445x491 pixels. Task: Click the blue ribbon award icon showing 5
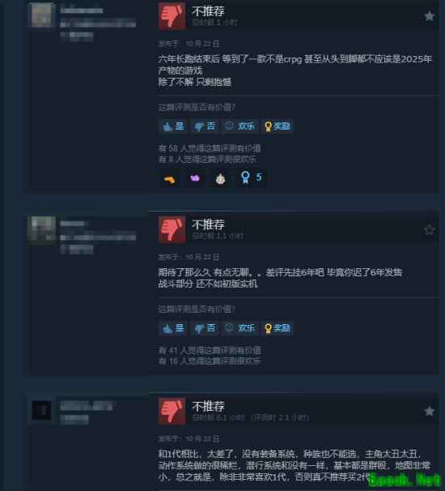click(252, 177)
